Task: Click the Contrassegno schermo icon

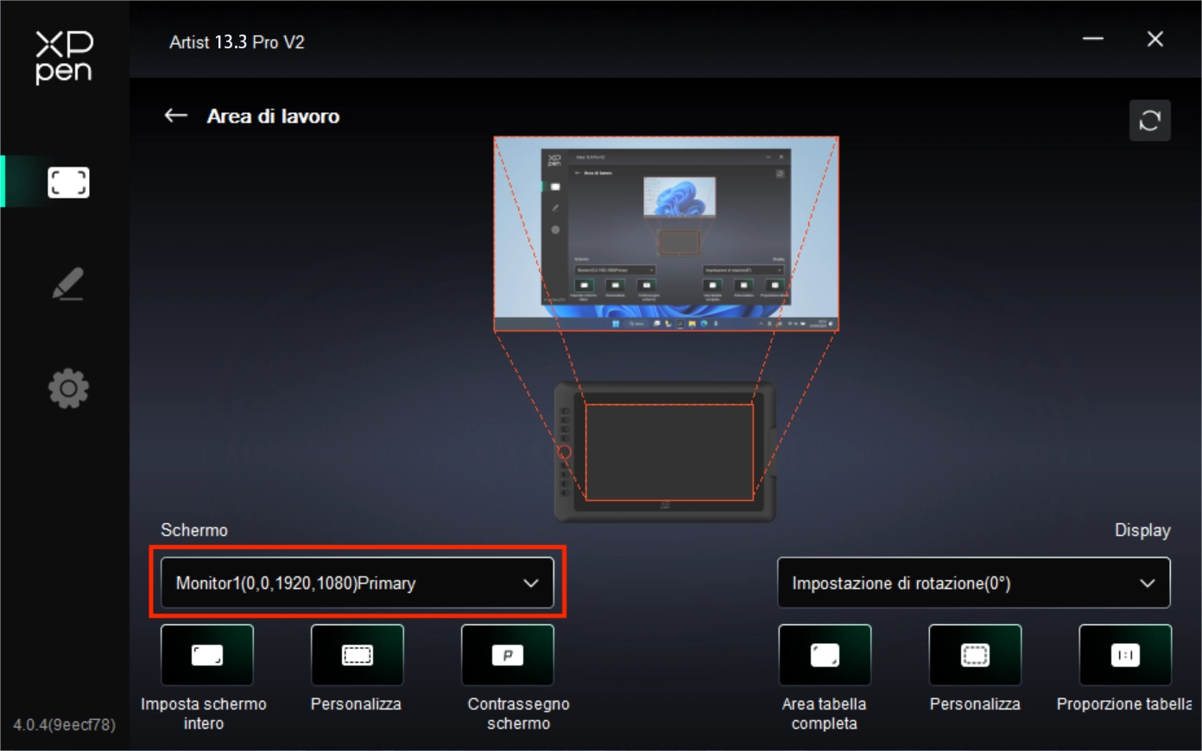Action: (x=508, y=655)
